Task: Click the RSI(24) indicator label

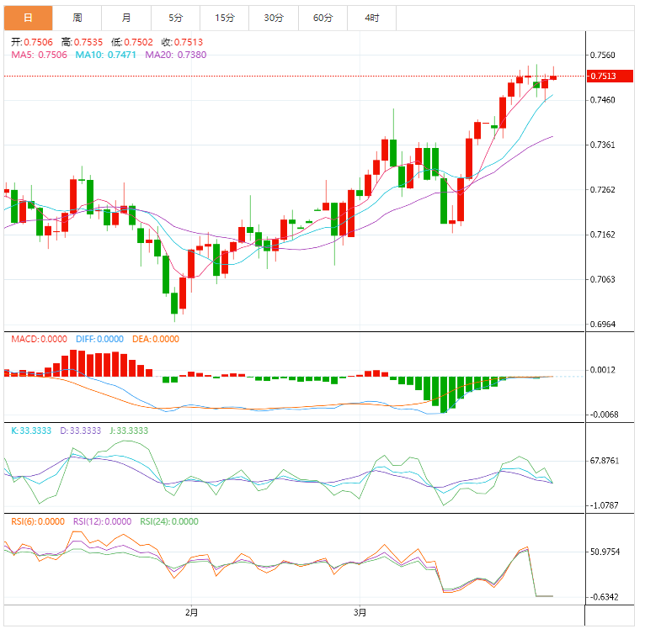Action: tap(168, 521)
